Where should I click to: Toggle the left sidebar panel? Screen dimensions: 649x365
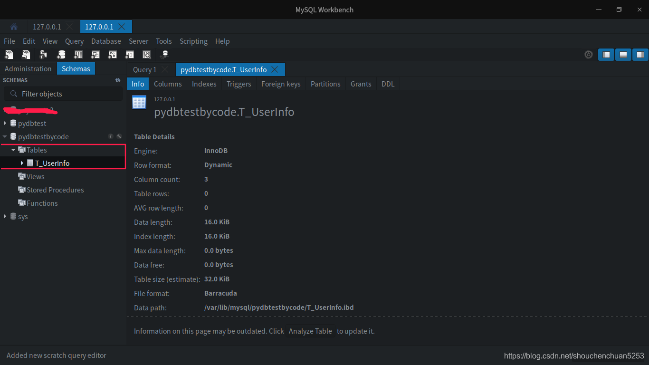606,55
